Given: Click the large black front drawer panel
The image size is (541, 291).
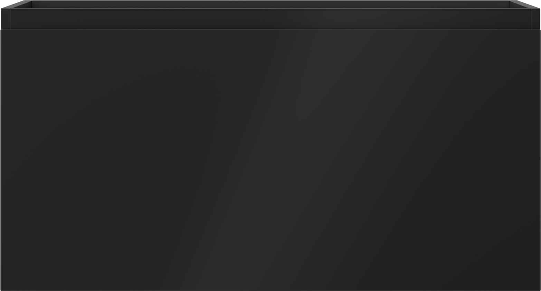Looking at the screenshot, I should [270, 160].
